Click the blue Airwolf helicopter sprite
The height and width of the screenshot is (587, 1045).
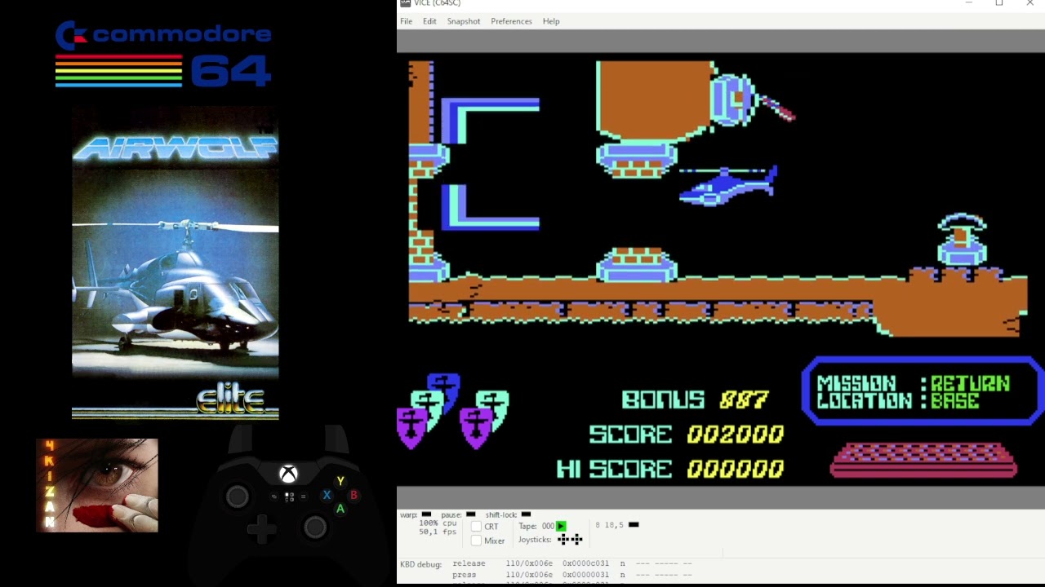(x=728, y=186)
